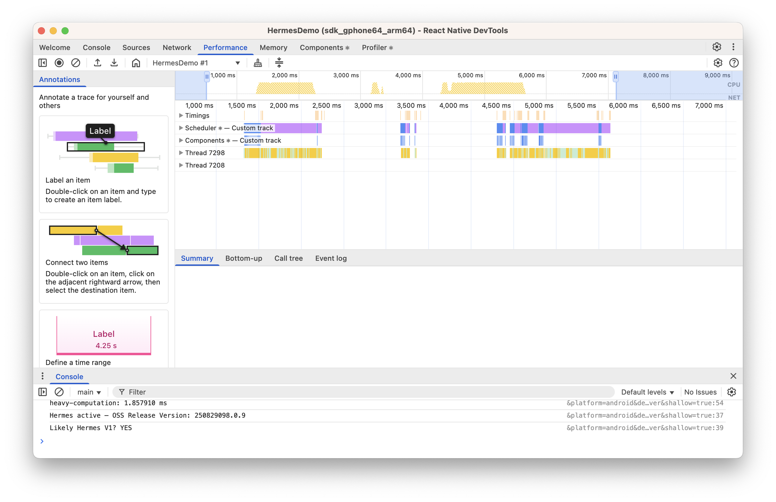Toggle the CPU throttling brush icon
Viewport: 776px width, 502px height.
[258, 63]
